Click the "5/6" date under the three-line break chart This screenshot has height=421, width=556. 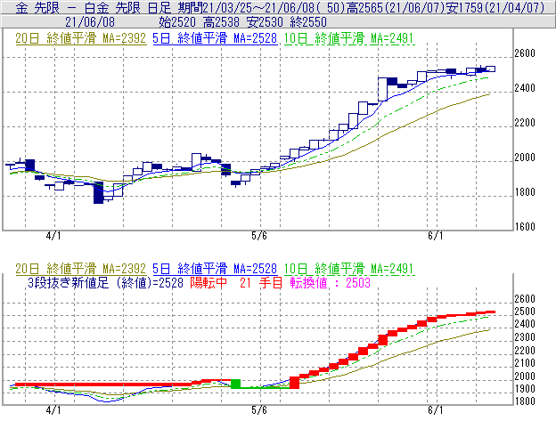tap(259, 410)
